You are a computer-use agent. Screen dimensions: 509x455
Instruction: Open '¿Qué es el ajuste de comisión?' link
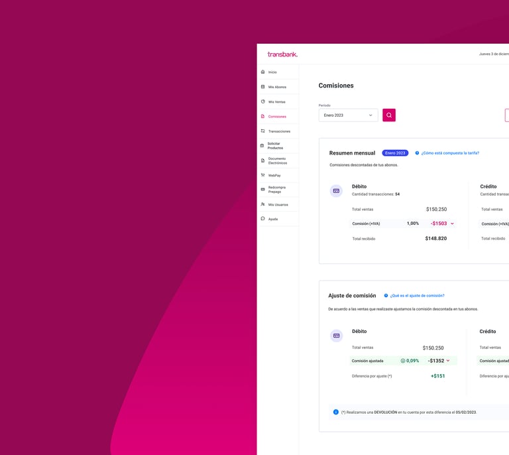417,296
